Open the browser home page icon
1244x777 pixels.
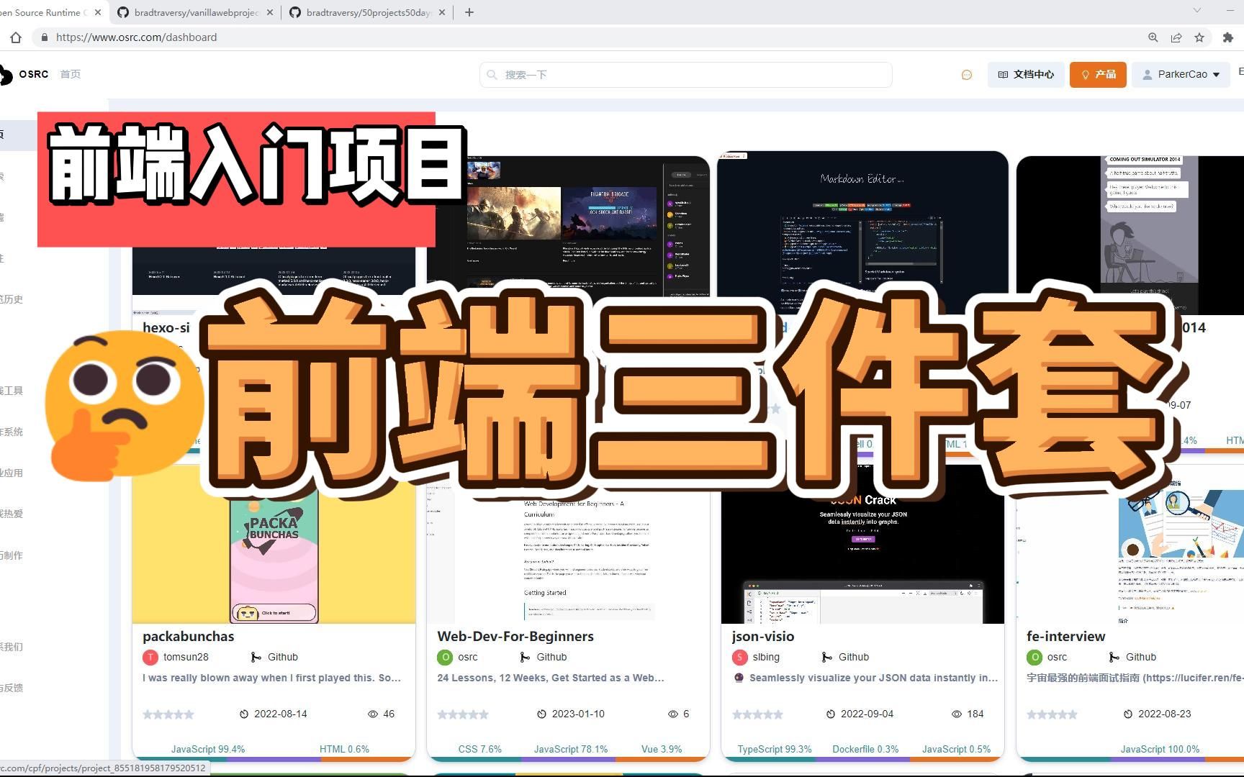[16, 37]
